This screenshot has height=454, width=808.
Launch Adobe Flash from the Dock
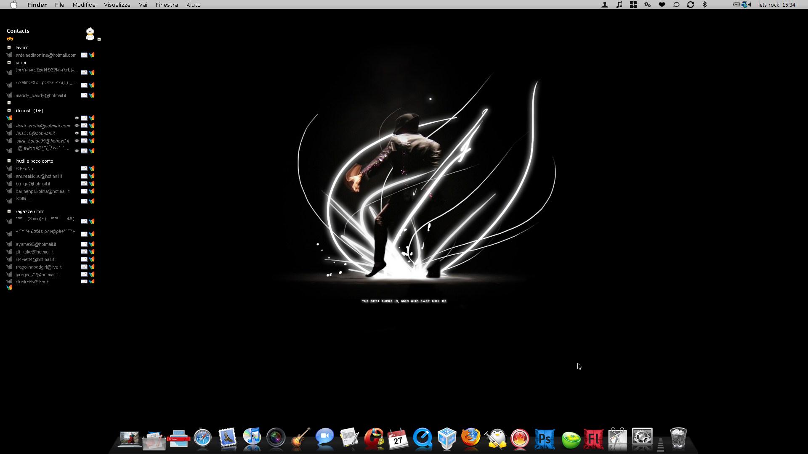(x=593, y=439)
